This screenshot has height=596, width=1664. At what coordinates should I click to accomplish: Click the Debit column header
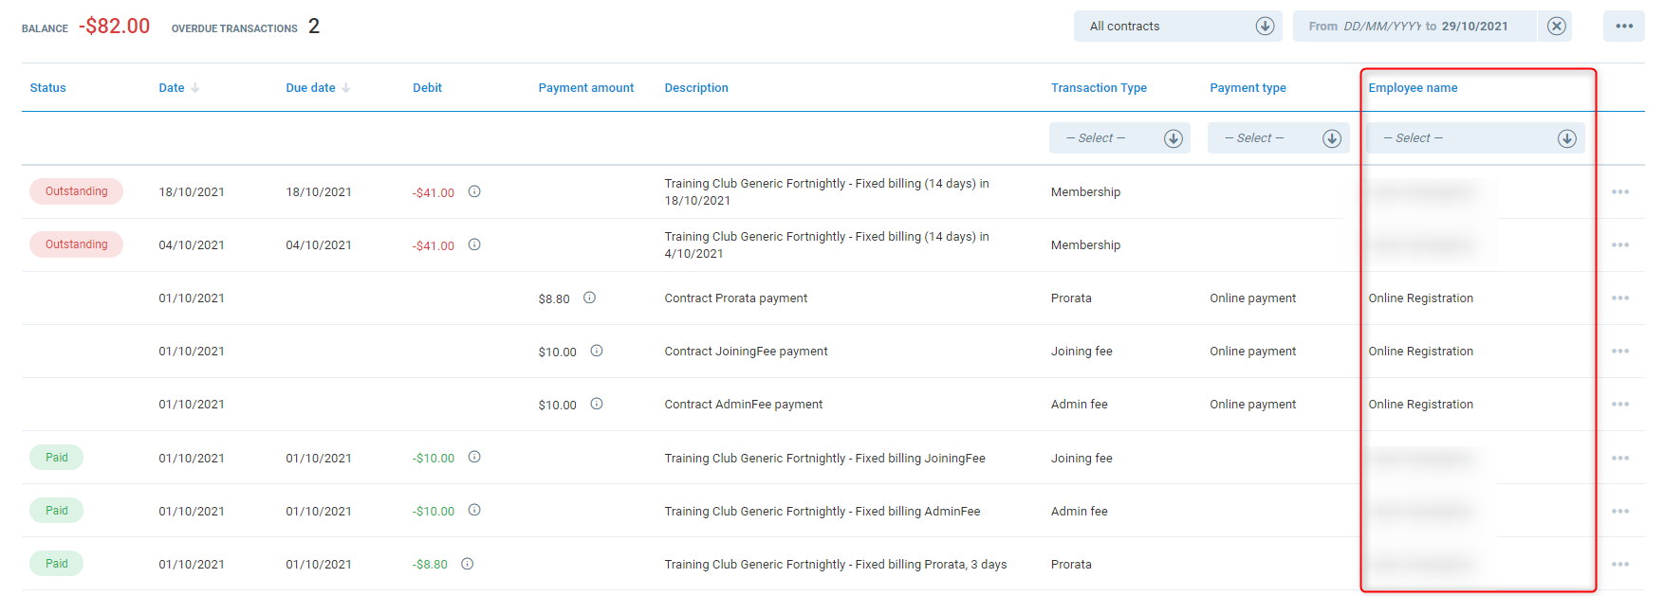point(427,88)
